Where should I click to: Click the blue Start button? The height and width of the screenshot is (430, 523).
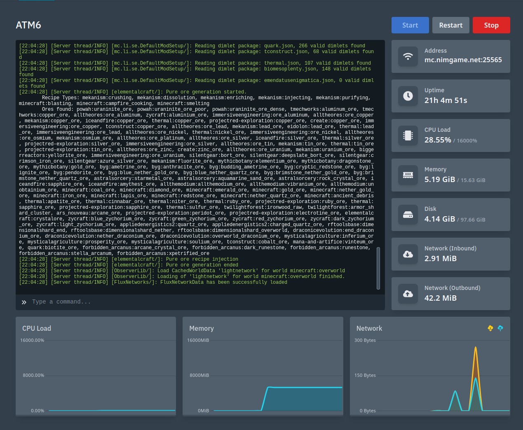tap(410, 25)
